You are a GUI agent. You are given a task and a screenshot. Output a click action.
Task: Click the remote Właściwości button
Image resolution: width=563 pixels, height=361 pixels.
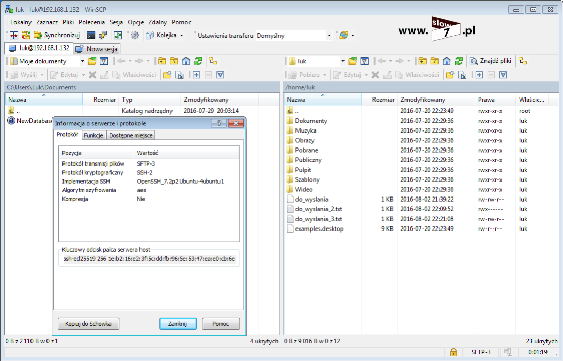(417, 75)
